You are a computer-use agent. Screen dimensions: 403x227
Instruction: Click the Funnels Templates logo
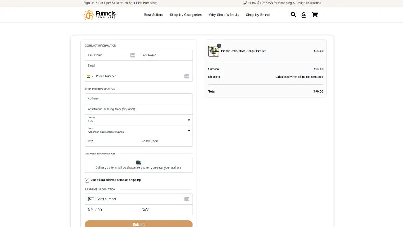(x=99, y=15)
